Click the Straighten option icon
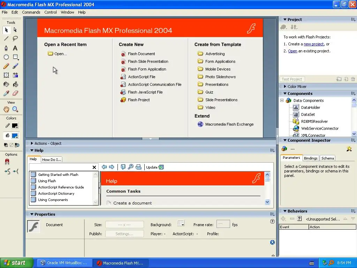Image resolution: width=357 pixels, height=268 pixels. point(15,171)
